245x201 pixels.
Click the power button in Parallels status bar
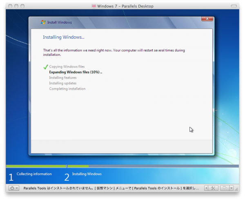pyautogui.click(x=12, y=188)
